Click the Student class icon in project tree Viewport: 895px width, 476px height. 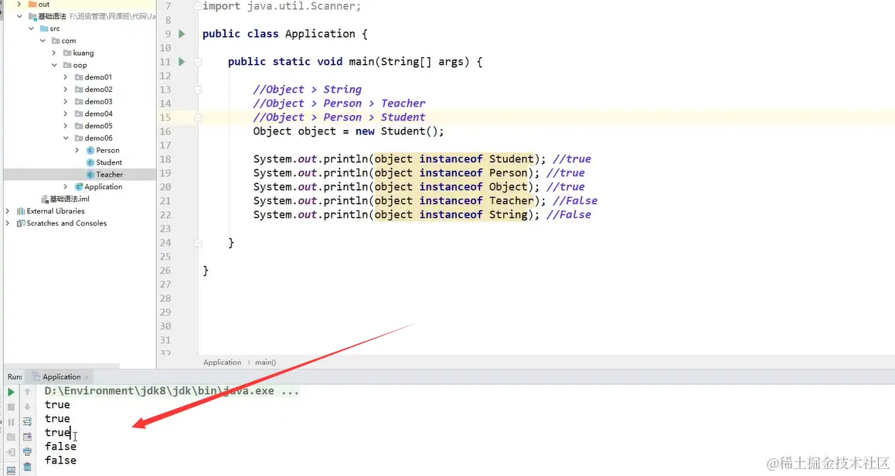(x=90, y=163)
